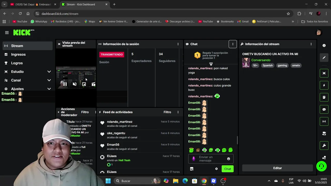Click the three-dots cluster sidebar icon
This screenshot has height=186, width=331.
point(324,158)
